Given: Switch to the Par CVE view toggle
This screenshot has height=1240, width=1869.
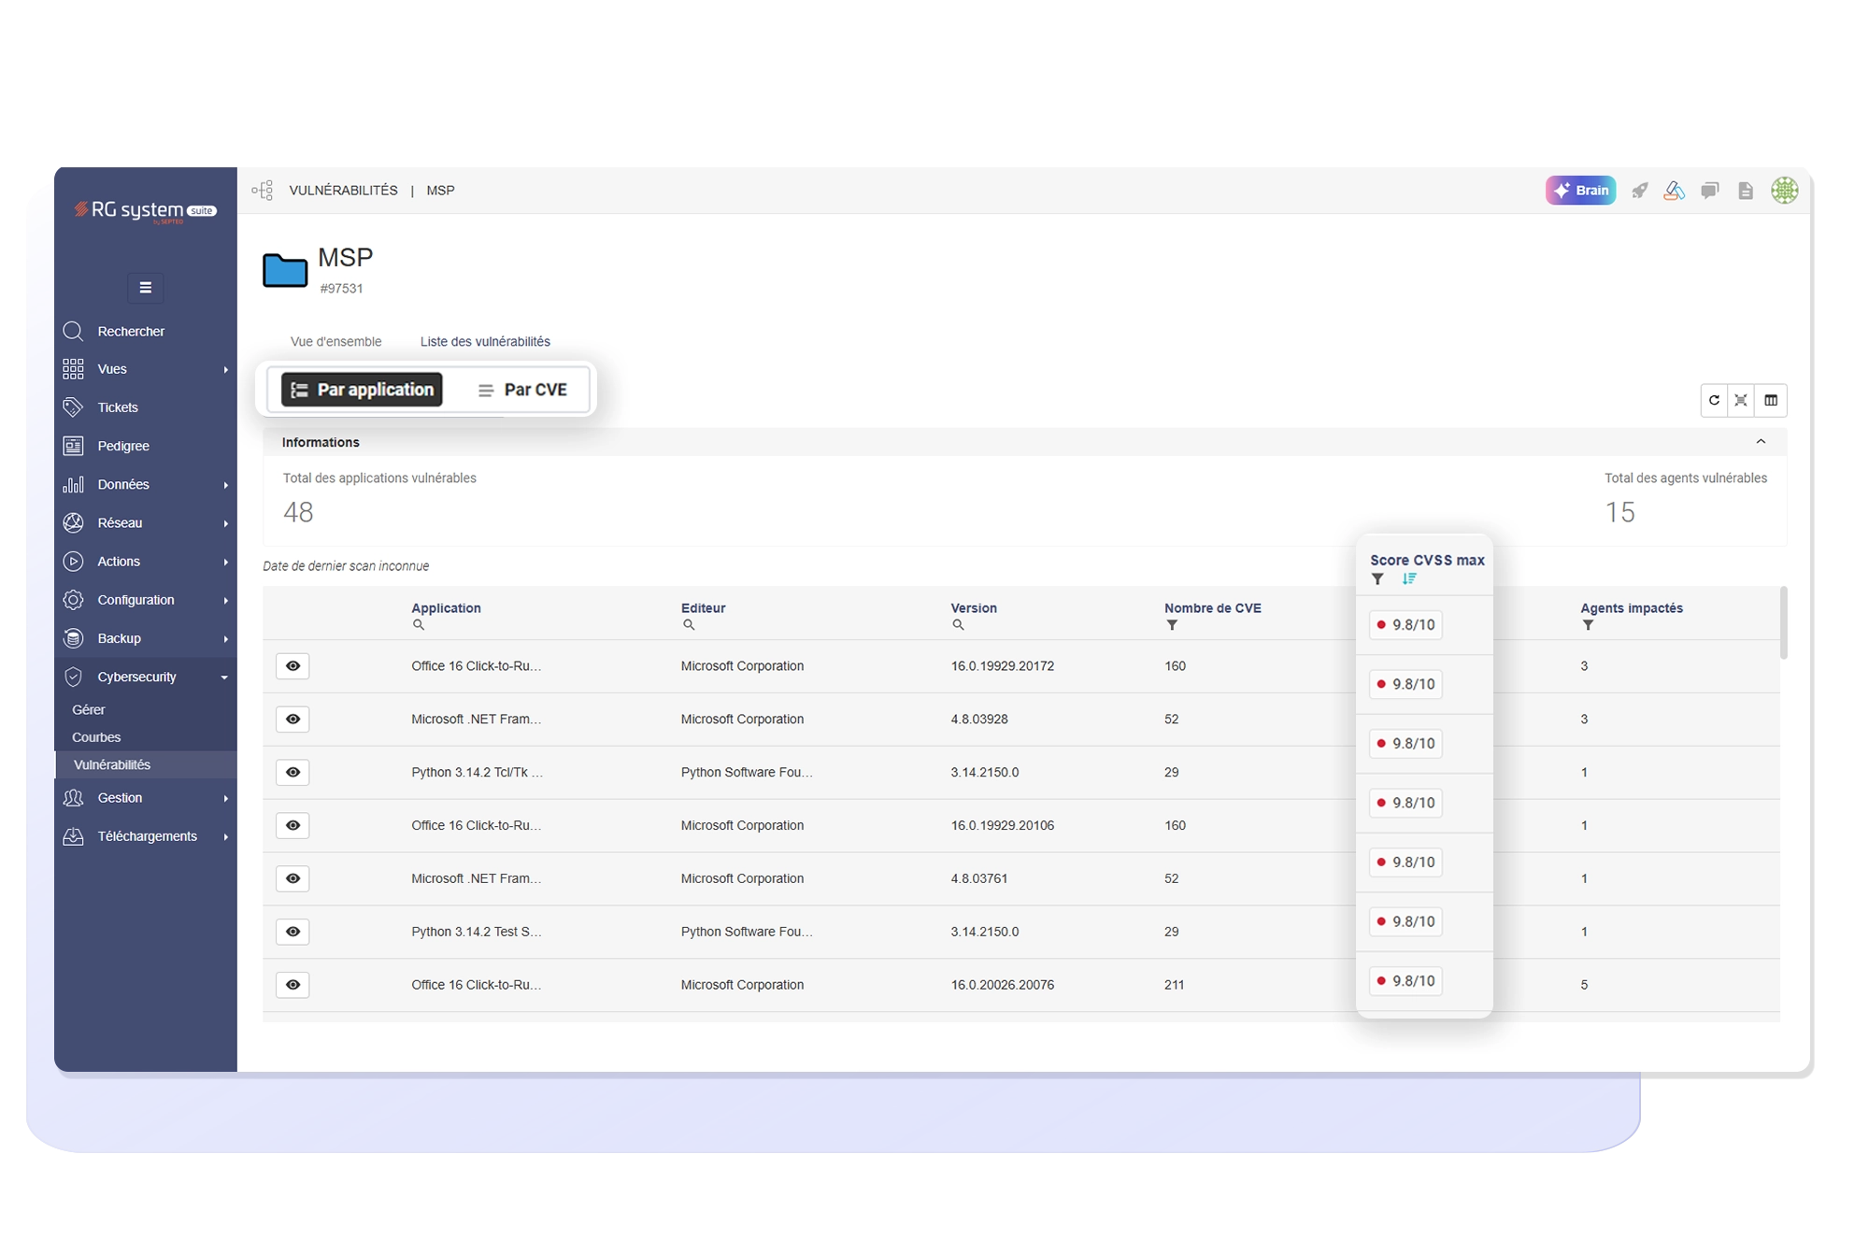Looking at the screenshot, I should [522, 390].
